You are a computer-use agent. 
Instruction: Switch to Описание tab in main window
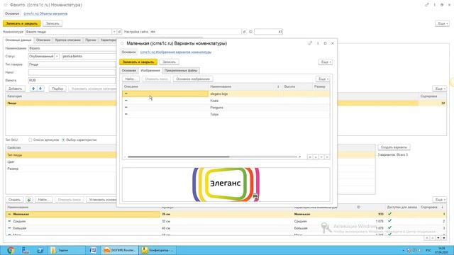pos(43,40)
